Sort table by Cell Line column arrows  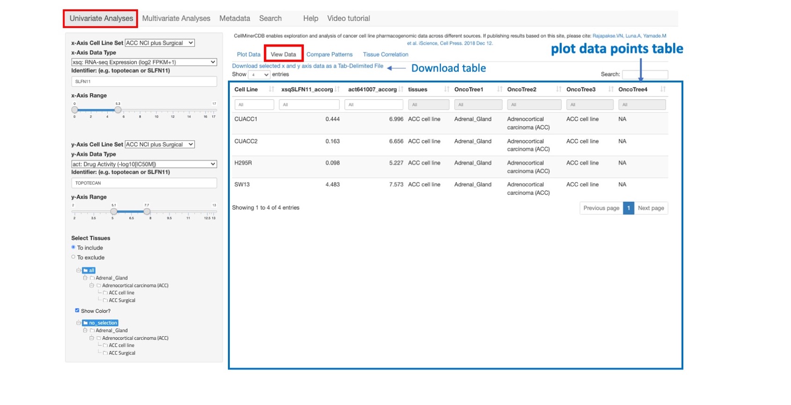coord(271,89)
